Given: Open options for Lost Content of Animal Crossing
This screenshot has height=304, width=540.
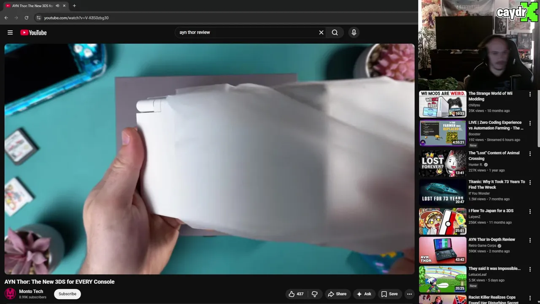Looking at the screenshot, I should click(x=530, y=154).
